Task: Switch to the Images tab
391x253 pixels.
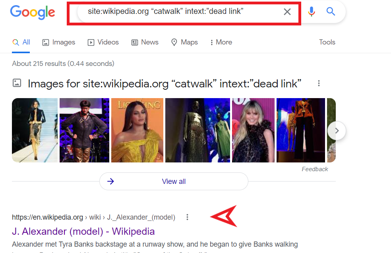Action: pos(58,42)
